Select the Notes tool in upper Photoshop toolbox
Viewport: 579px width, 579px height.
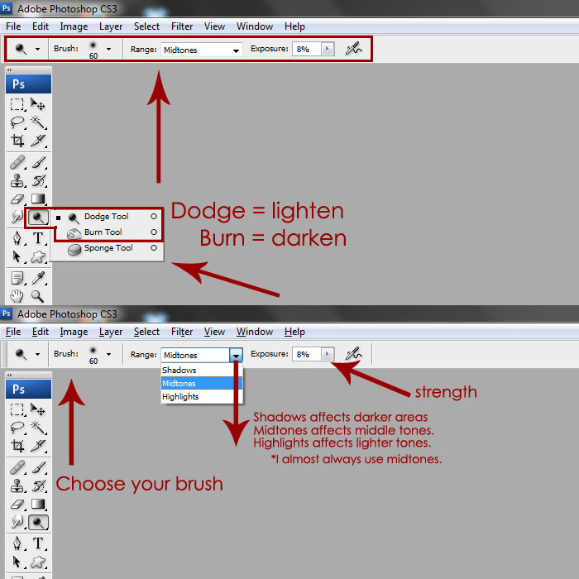[17, 278]
